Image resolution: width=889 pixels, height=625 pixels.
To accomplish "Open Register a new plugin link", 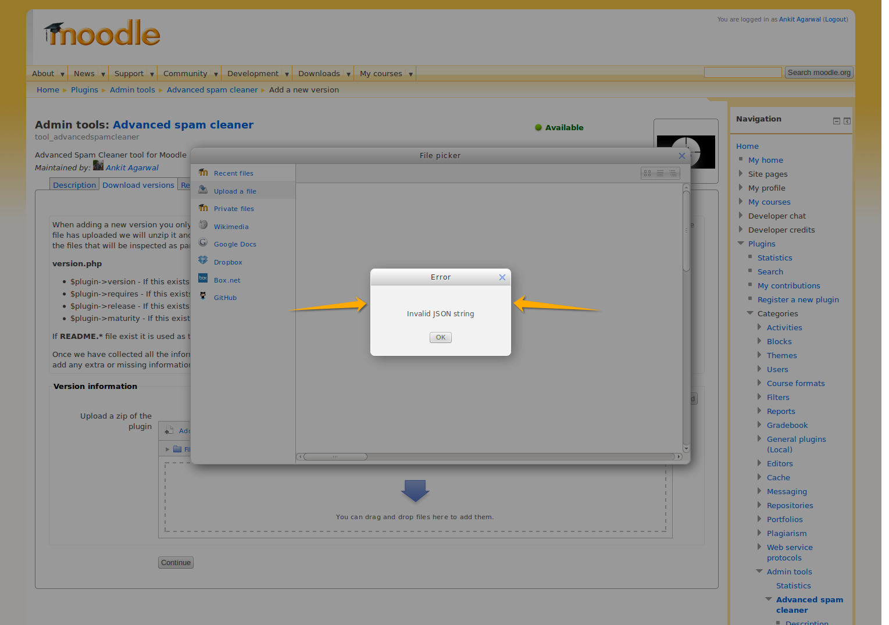I will coord(798,299).
